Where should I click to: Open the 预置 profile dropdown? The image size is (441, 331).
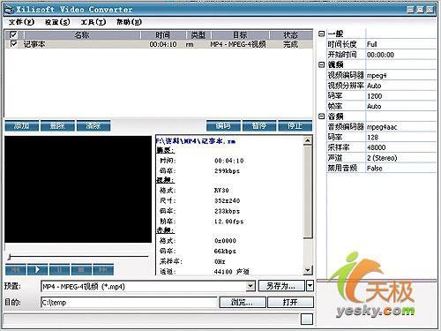[x=250, y=286]
